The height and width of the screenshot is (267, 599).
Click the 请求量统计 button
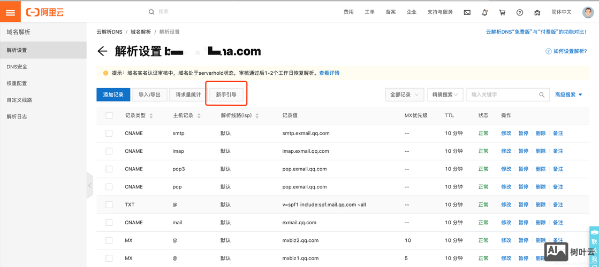pos(188,95)
